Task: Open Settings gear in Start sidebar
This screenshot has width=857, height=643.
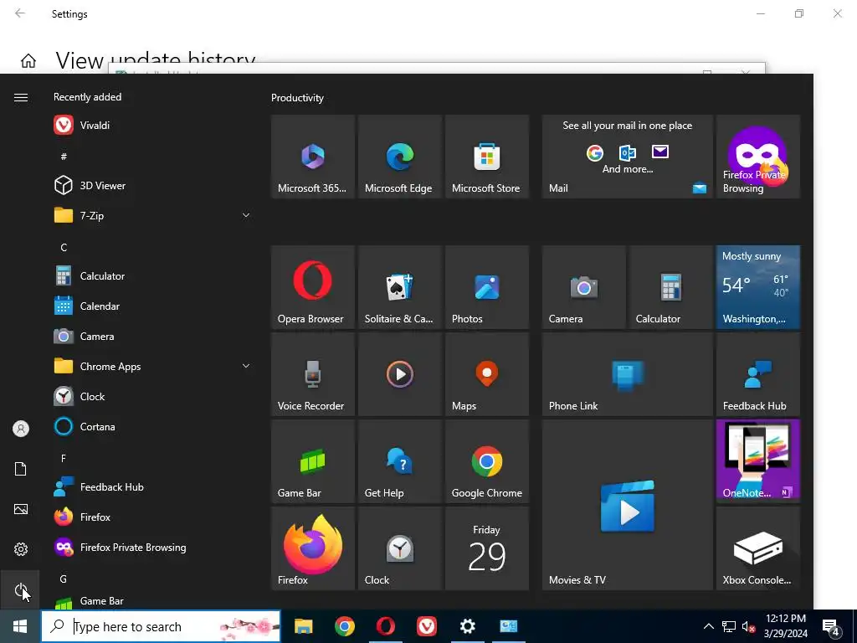Action: tap(21, 549)
